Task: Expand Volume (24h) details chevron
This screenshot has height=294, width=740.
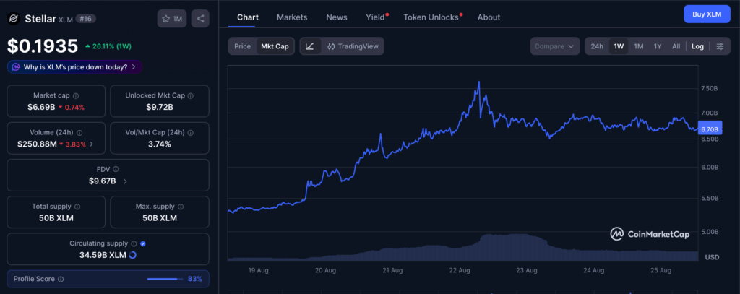Action: point(92,144)
